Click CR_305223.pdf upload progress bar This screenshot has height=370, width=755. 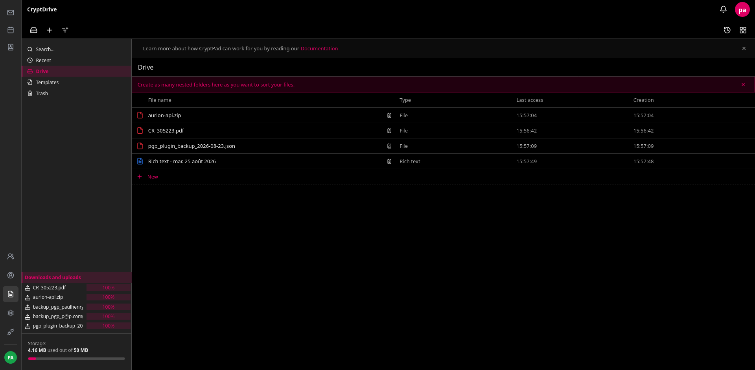(109, 288)
